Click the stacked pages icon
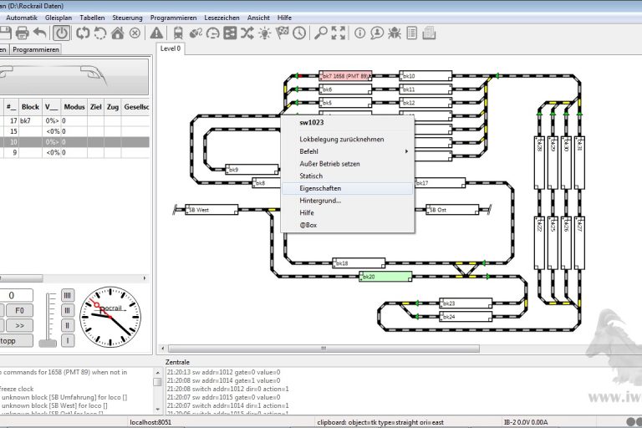 [429, 33]
